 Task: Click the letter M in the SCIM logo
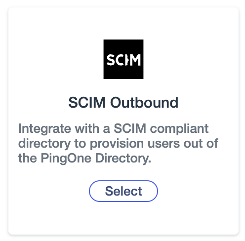pos(135,60)
